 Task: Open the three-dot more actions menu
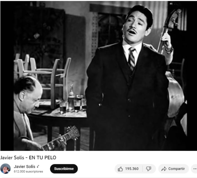195,169
